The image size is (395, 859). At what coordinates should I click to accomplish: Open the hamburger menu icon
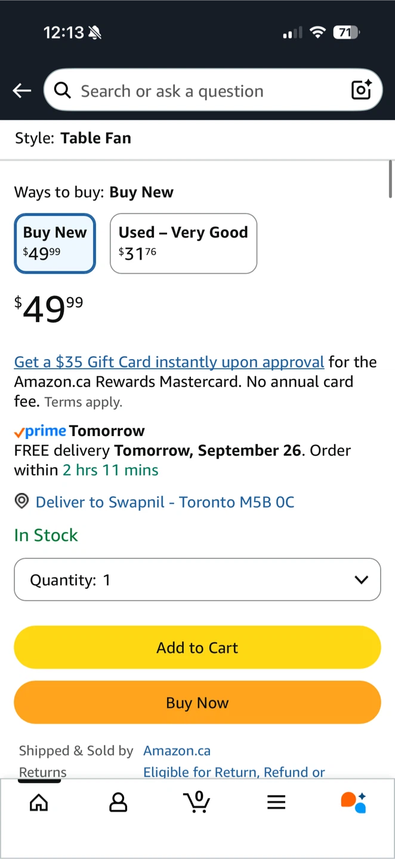point(276,802)
